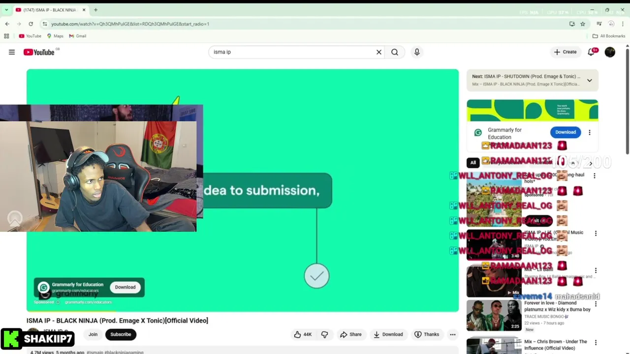630x354 pixels.
Task: Open options for ISMA IP Official Music Video
Action: [596, 234]
